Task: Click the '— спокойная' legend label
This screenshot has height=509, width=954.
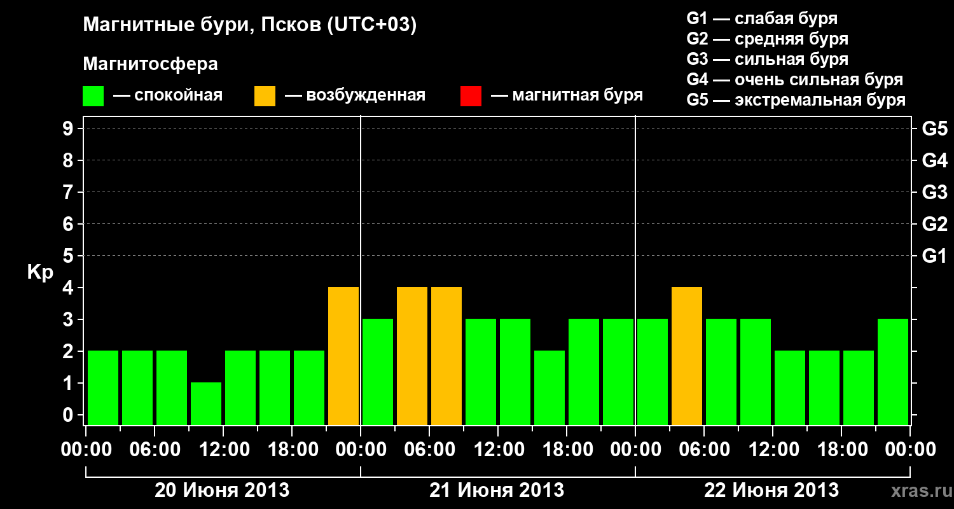Action: click(x=168, y=95)
